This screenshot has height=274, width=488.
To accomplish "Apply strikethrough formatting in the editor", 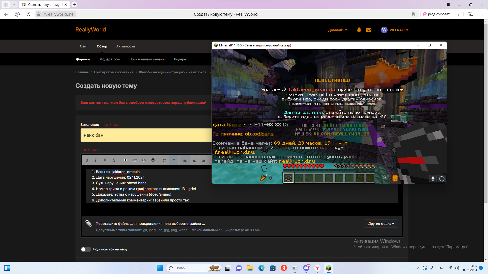I will click(114, 160).
